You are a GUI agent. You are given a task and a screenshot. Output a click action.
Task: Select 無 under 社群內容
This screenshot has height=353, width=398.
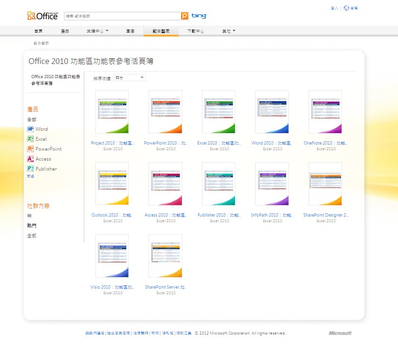(x=29, y=216)
